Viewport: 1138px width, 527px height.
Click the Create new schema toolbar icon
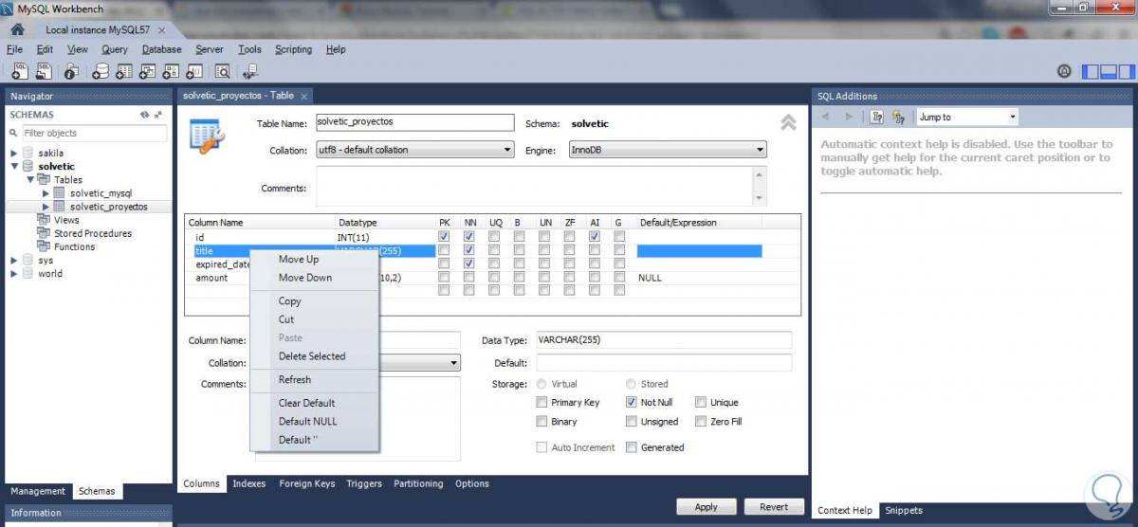101,71
